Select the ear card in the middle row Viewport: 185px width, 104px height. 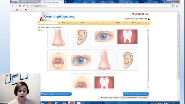pos(127,60)
